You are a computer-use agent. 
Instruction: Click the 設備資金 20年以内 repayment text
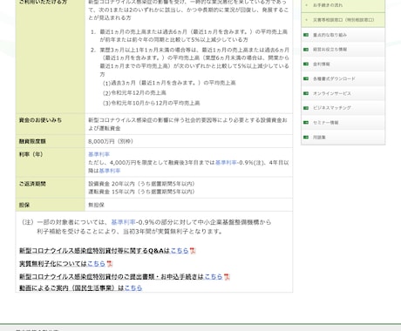[141, 184]
